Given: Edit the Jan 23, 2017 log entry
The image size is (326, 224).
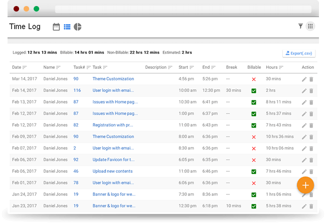Looking at the screenshot, I should tap(304, 206).
